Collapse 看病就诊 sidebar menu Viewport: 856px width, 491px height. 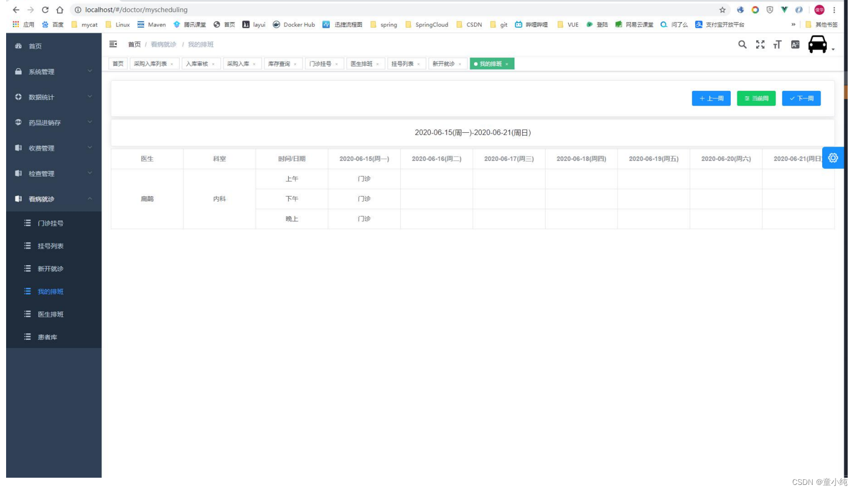[x=54, y=199]
